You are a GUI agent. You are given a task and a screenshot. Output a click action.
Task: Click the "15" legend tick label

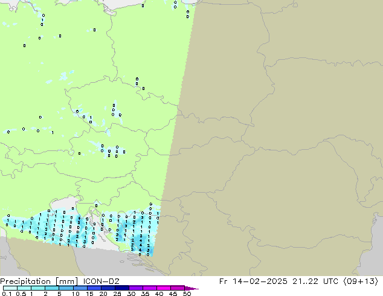[x=89, y=294]
